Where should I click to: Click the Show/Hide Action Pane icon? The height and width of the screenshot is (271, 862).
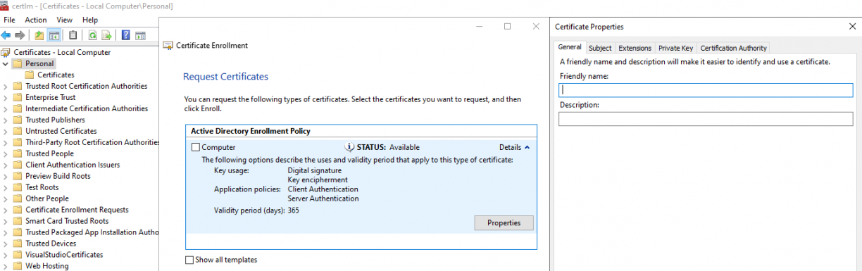[x=140, y=35]
